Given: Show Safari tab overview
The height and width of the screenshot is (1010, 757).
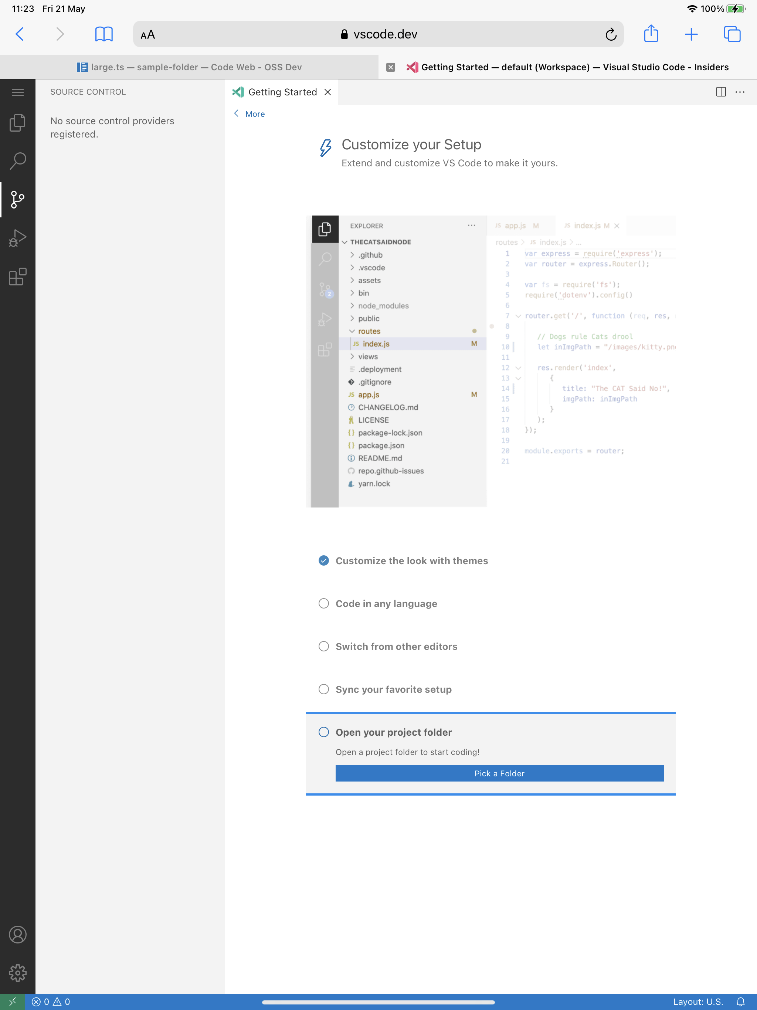Looking at the screenshot, I should 732,34.
